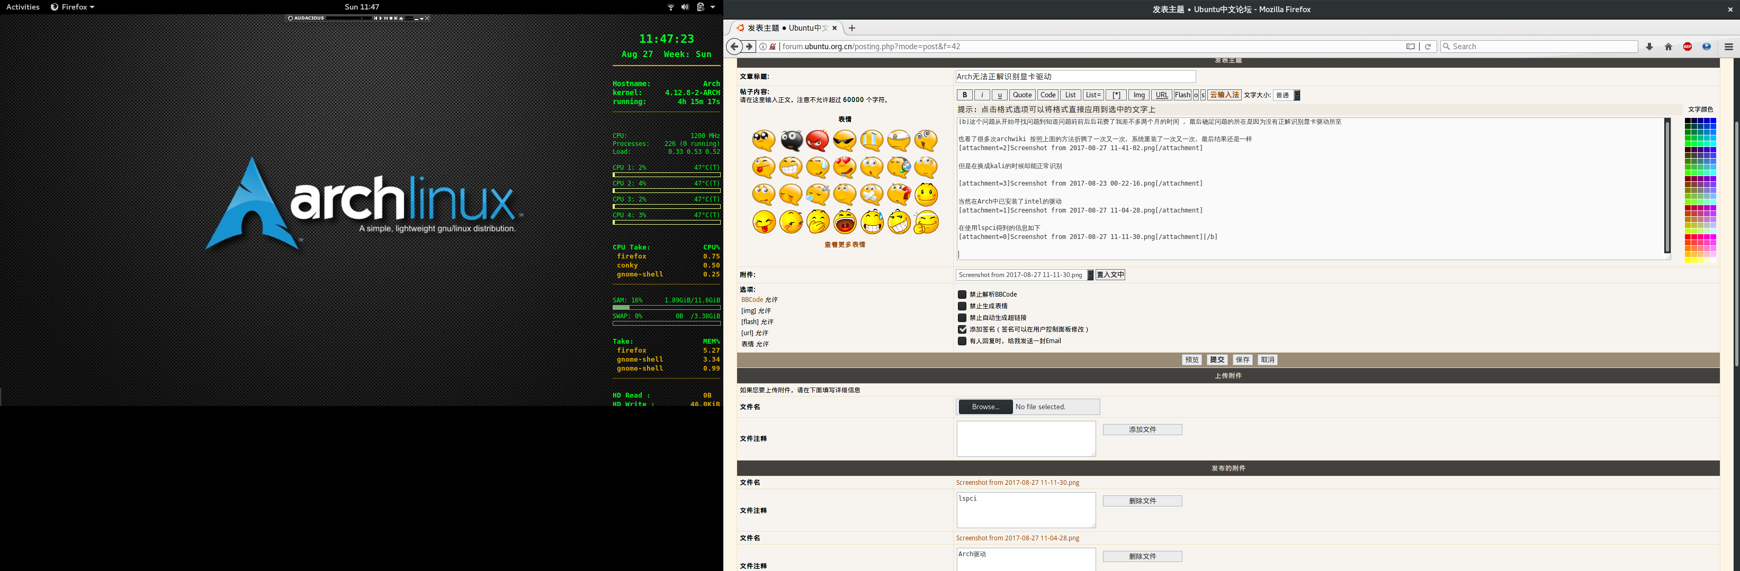Click the [*] list item button
The image size is (1740, 571).
point(1116,95)
